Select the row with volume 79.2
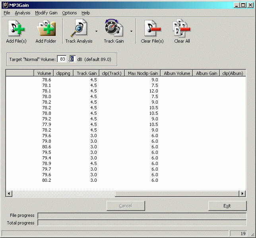The width and height of the screenshot is (256, 238). tap(126, 119)
